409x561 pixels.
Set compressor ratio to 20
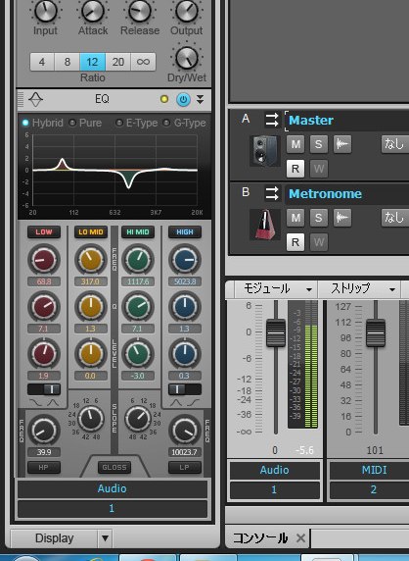click(118, 62)
